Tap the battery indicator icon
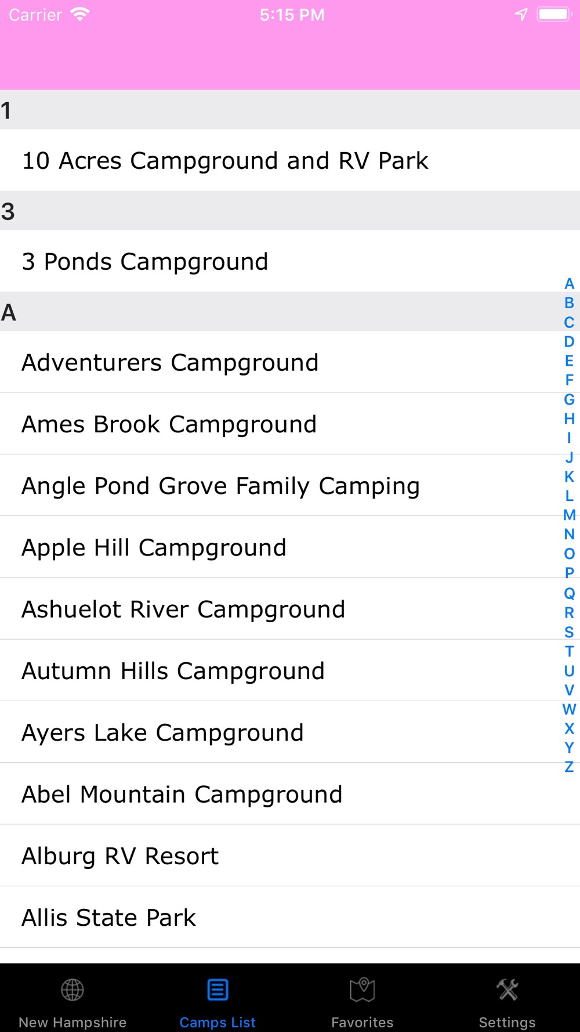 [554, 15]
